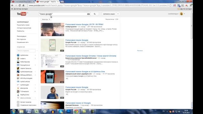Open Skype from the taskbar
The width and height of the screenshot is (203, 114).
(61, 111)
